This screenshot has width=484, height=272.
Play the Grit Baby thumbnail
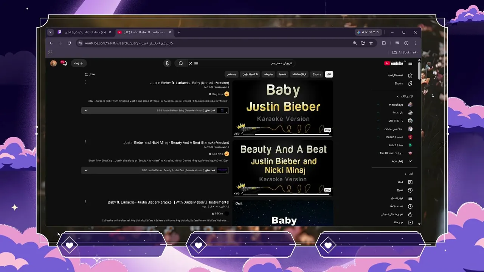pyautogui.click(x=283, y=213)
